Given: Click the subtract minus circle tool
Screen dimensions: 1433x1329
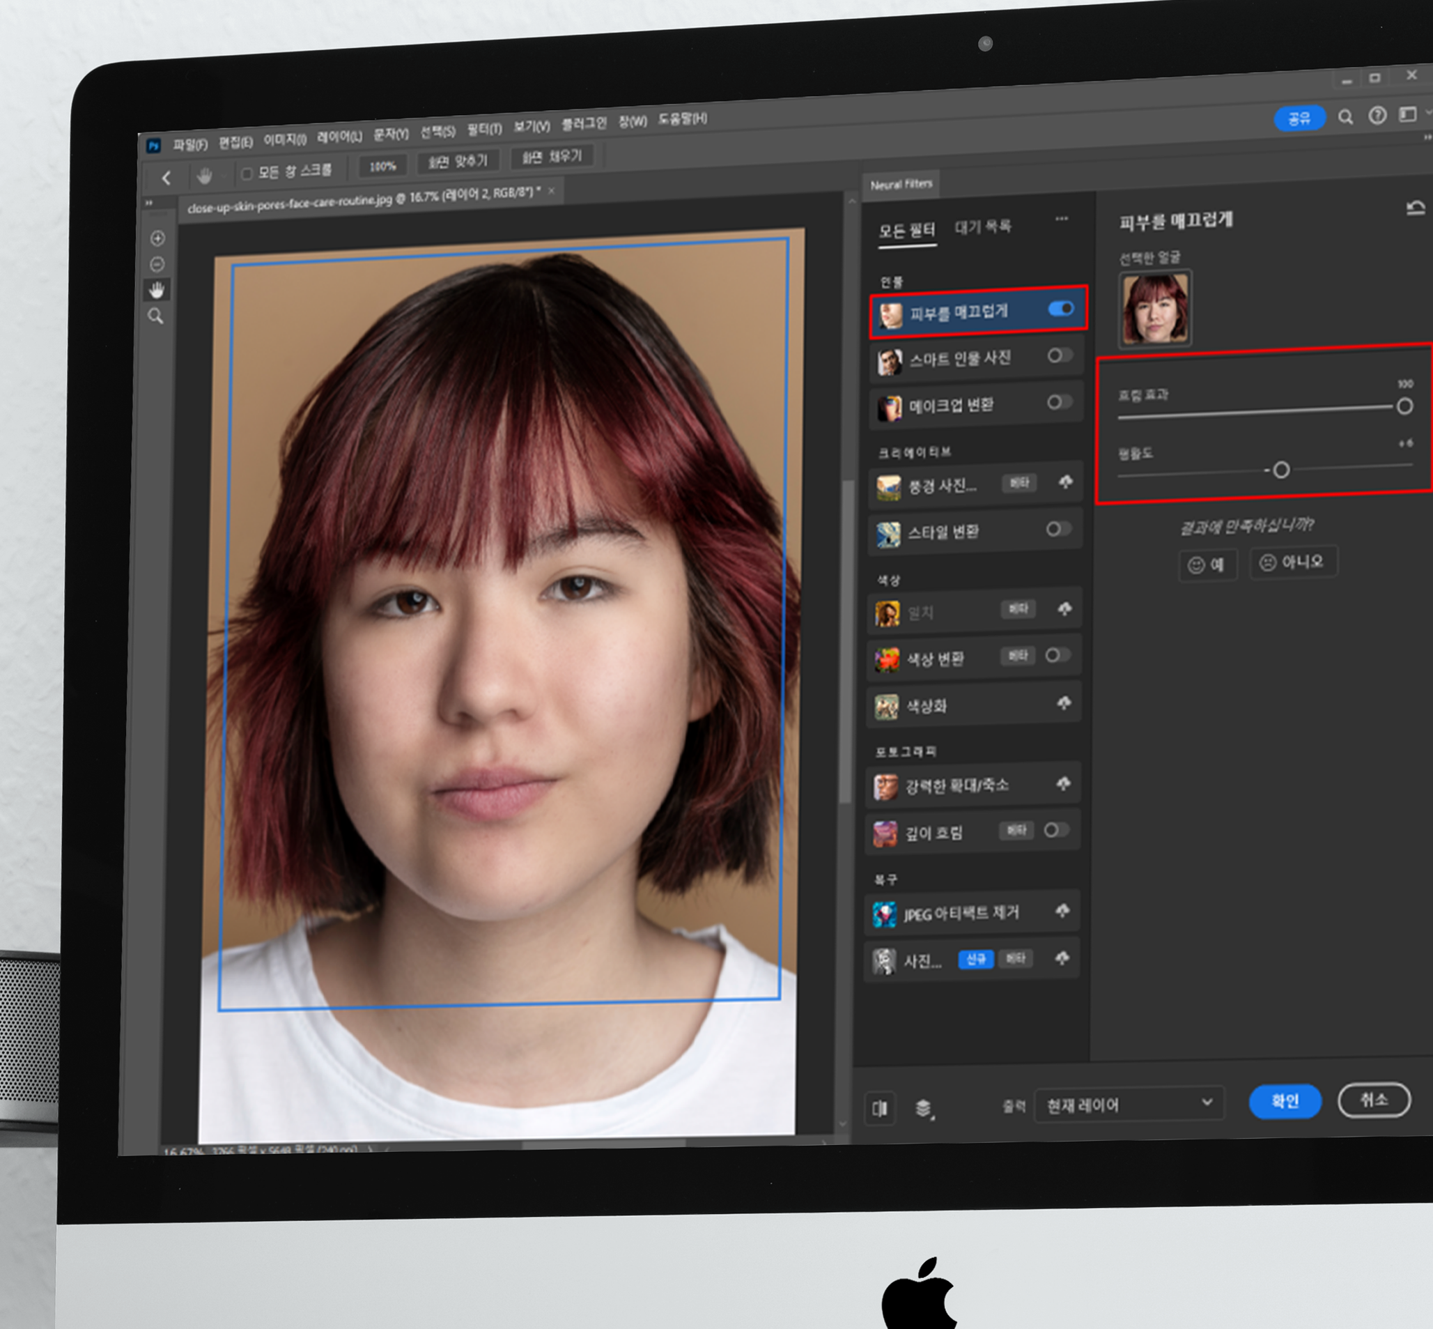Looking at the screenshot, I should pos(157,265).
